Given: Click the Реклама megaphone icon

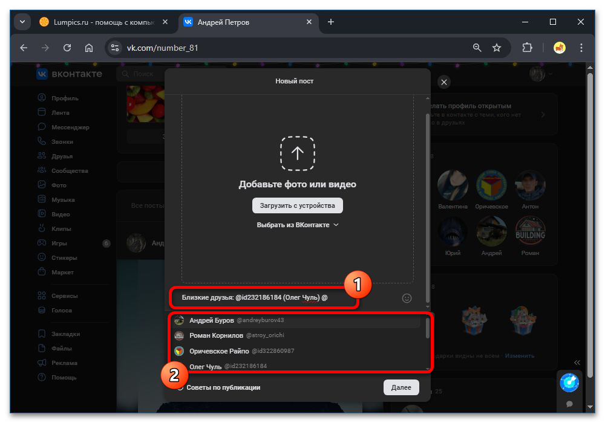Looking at the screenshot, I should click(x=42, y=363).
